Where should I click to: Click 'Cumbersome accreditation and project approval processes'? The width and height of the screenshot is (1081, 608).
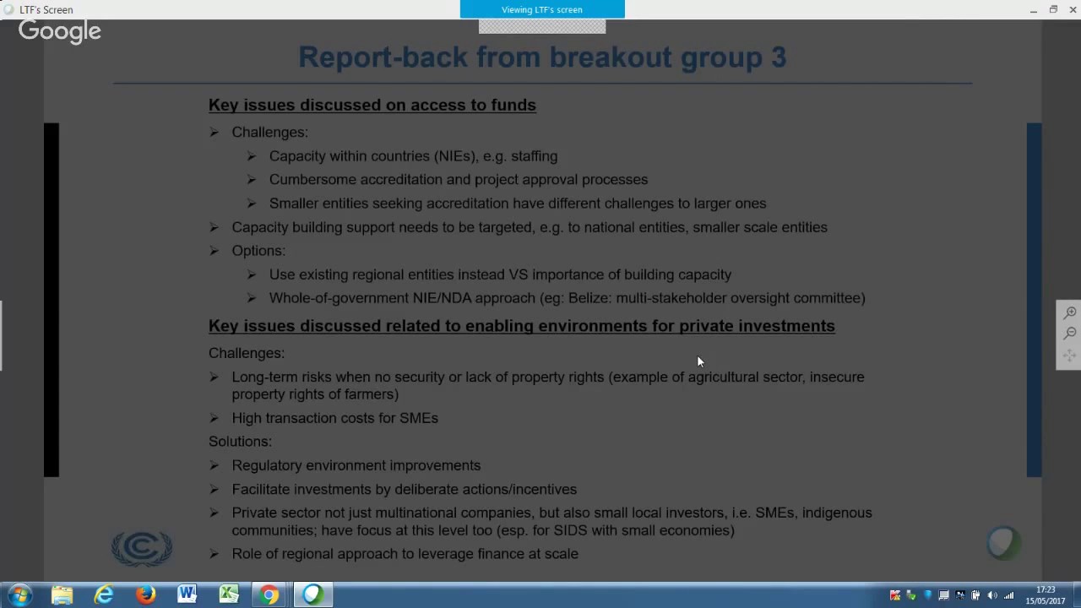459,180
